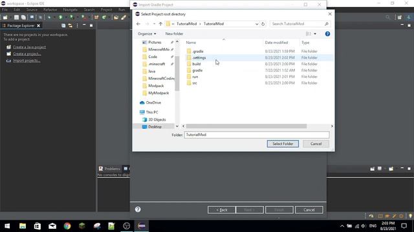
Task: Maximize the Console view in Eclipse
Action: coord(409,169)
